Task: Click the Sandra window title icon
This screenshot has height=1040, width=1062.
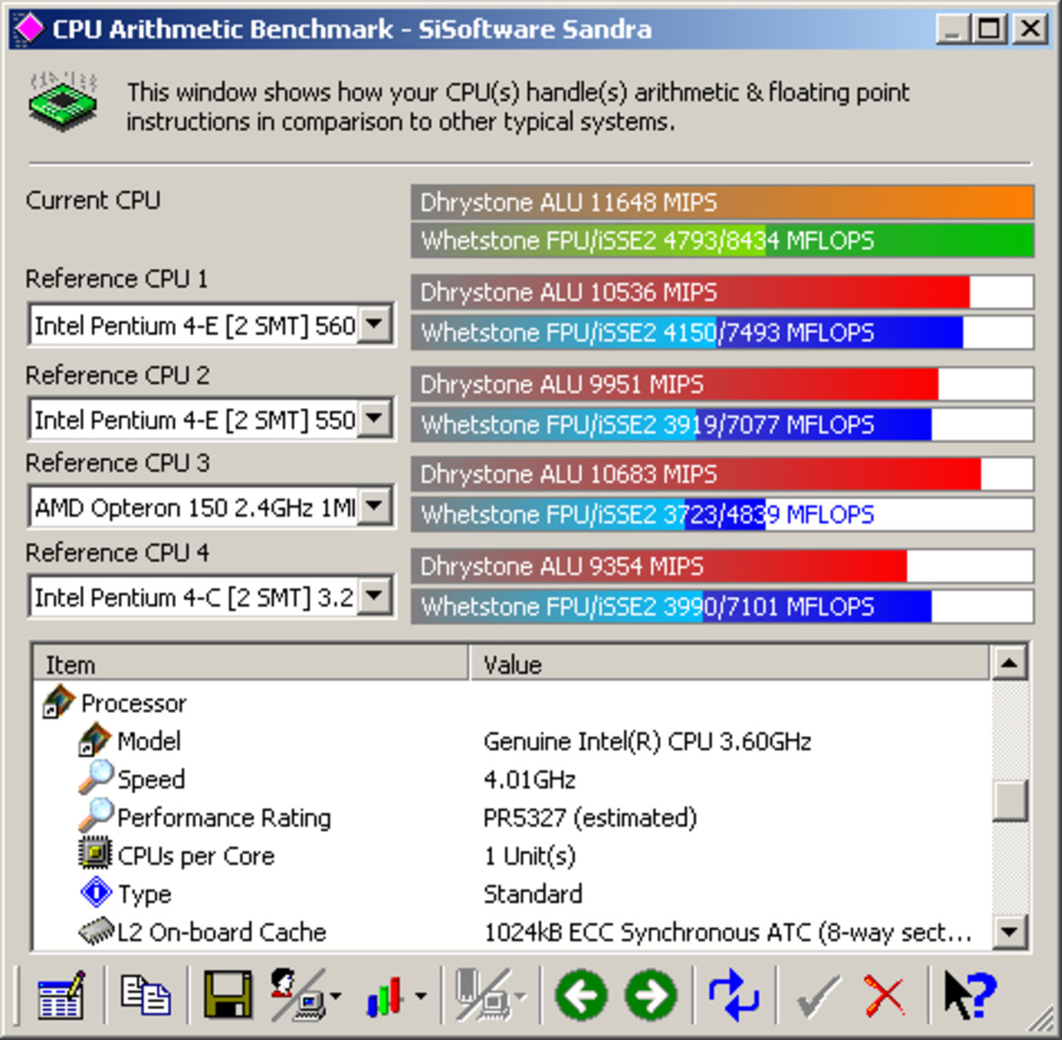Action: pos(28,28)
